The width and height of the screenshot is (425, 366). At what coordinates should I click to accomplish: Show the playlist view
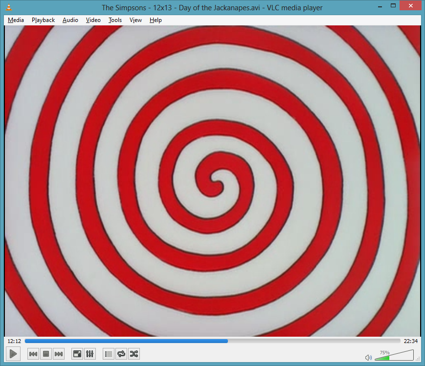coord(109,354)
